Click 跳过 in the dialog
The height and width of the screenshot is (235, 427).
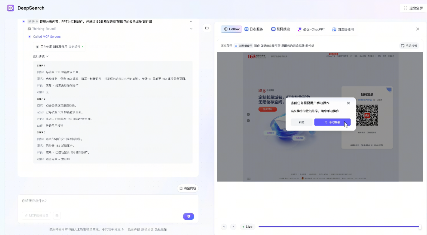point(301,122)
